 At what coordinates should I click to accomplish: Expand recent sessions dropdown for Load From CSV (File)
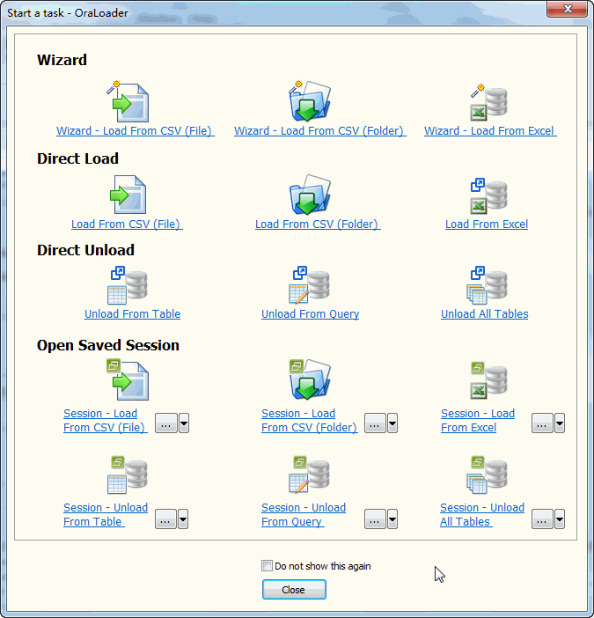(x=184, y=423)
